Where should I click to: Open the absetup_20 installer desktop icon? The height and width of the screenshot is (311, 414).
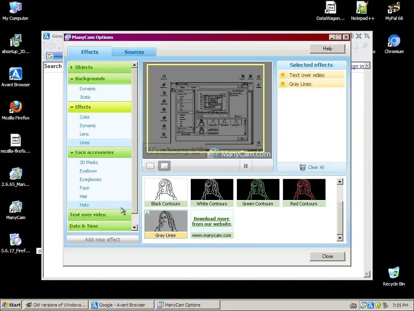click(x=15, y=44)
